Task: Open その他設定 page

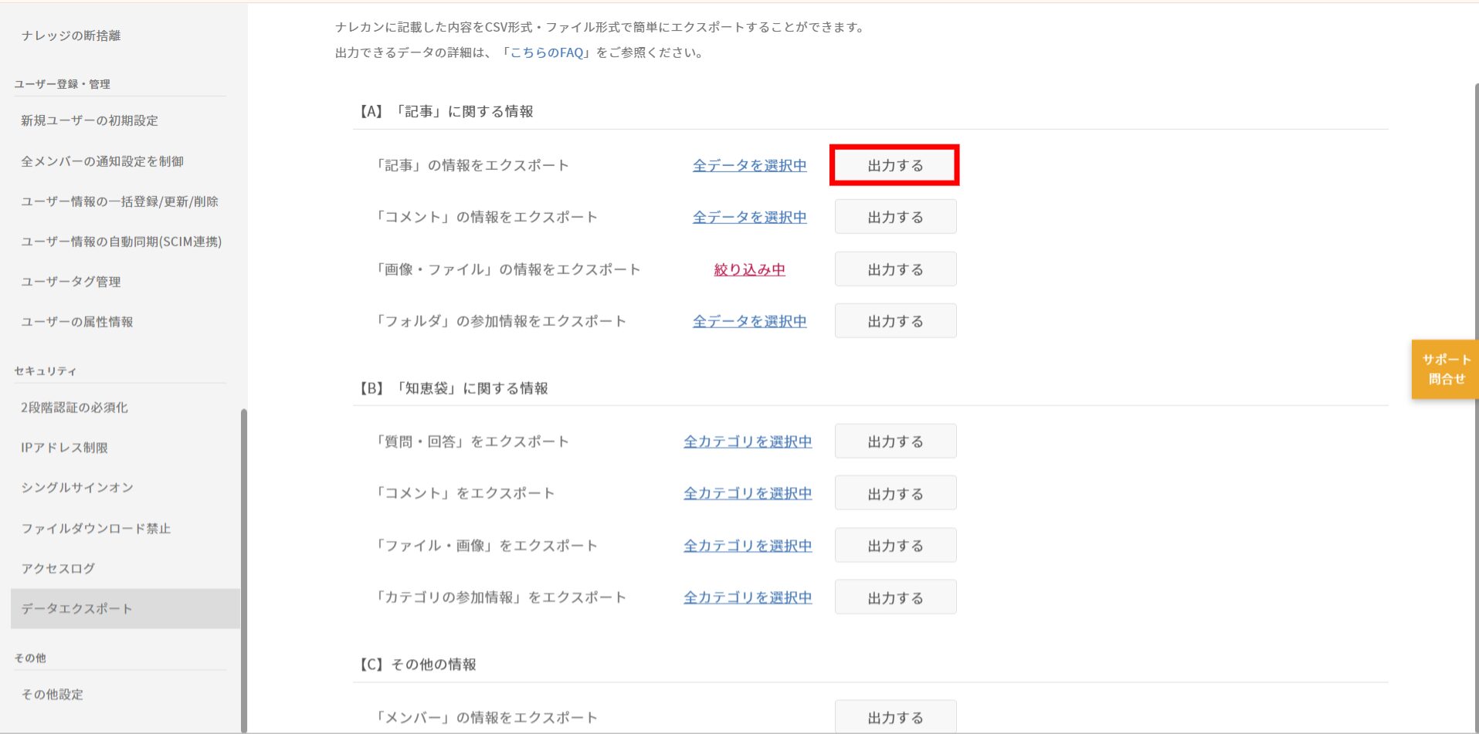Action: 52,695
